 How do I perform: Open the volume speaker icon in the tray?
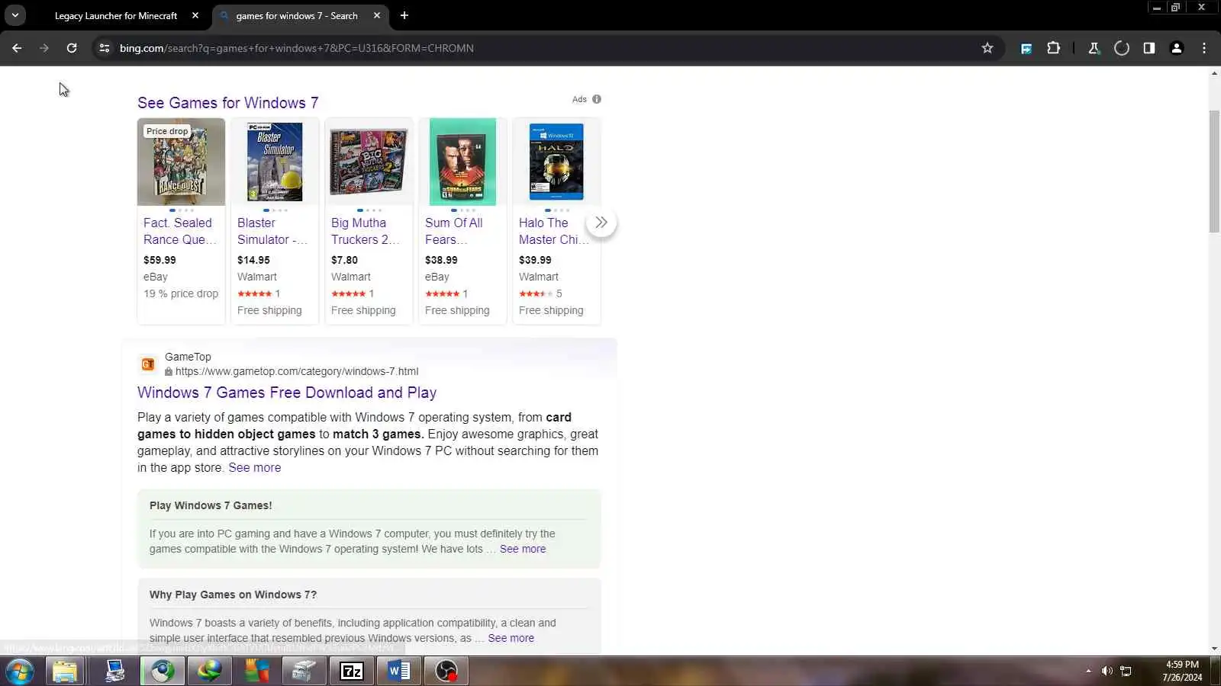pos(1107,672)
